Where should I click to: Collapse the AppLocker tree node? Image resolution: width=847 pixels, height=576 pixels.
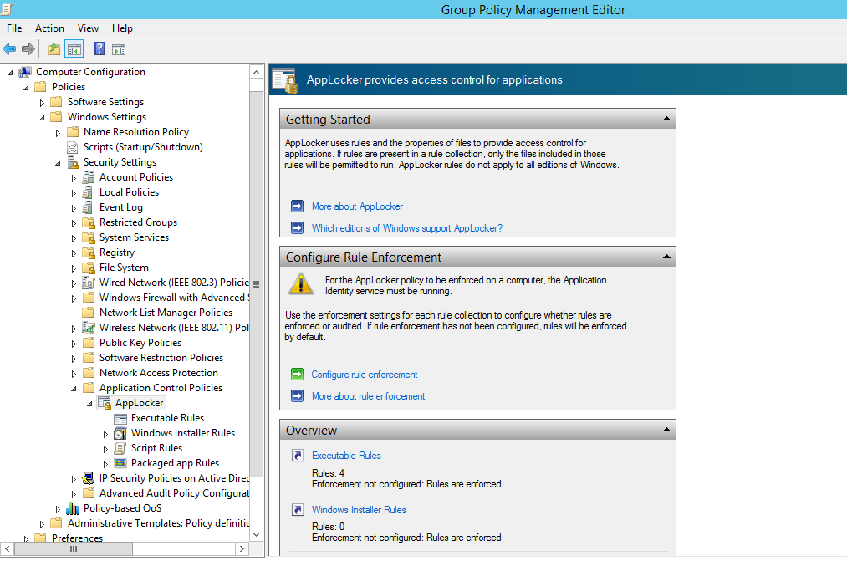(x=89, y=404)
